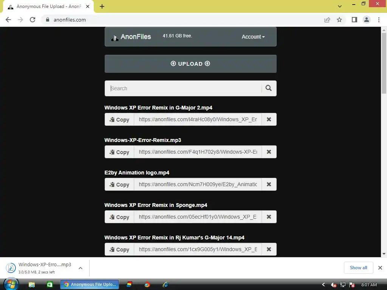
Task: Copy link for Rj Kumar's G-Major 14.mp4
Action: click(119, 249)
